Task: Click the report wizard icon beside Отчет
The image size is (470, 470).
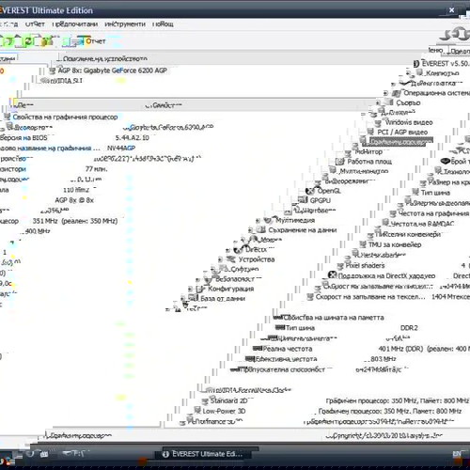Action: (x=78, y=41)
